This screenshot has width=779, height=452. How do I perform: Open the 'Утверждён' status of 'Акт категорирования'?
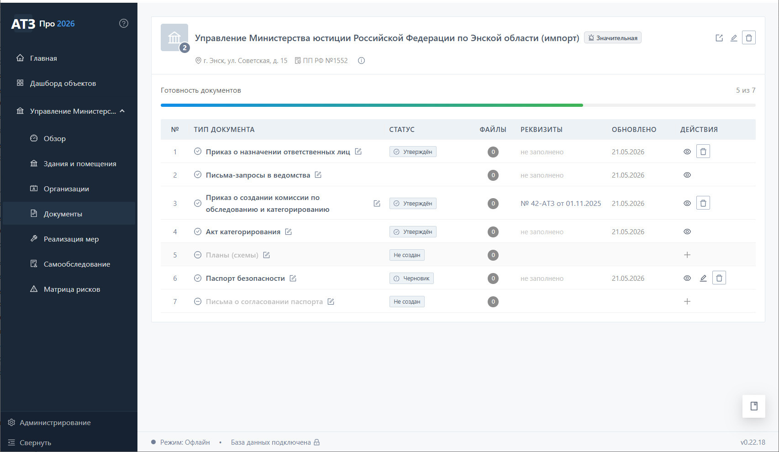click(x=413, y=231)
